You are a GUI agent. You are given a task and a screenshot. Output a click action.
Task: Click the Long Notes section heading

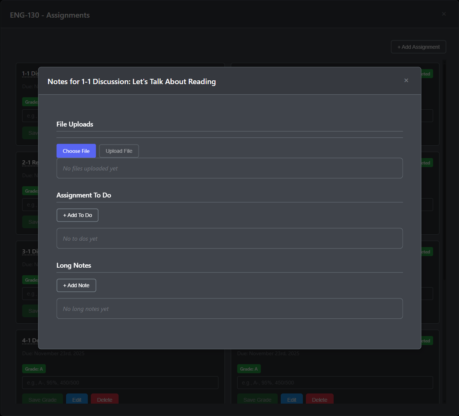[x=74, y=265]
